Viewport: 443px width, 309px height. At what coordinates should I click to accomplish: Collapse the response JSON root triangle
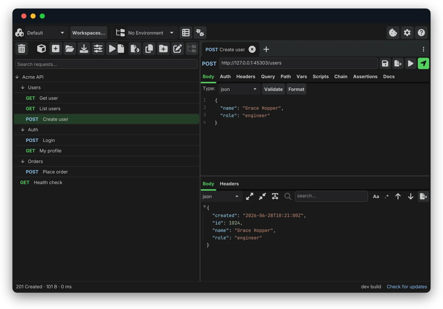tap(204, 207)
